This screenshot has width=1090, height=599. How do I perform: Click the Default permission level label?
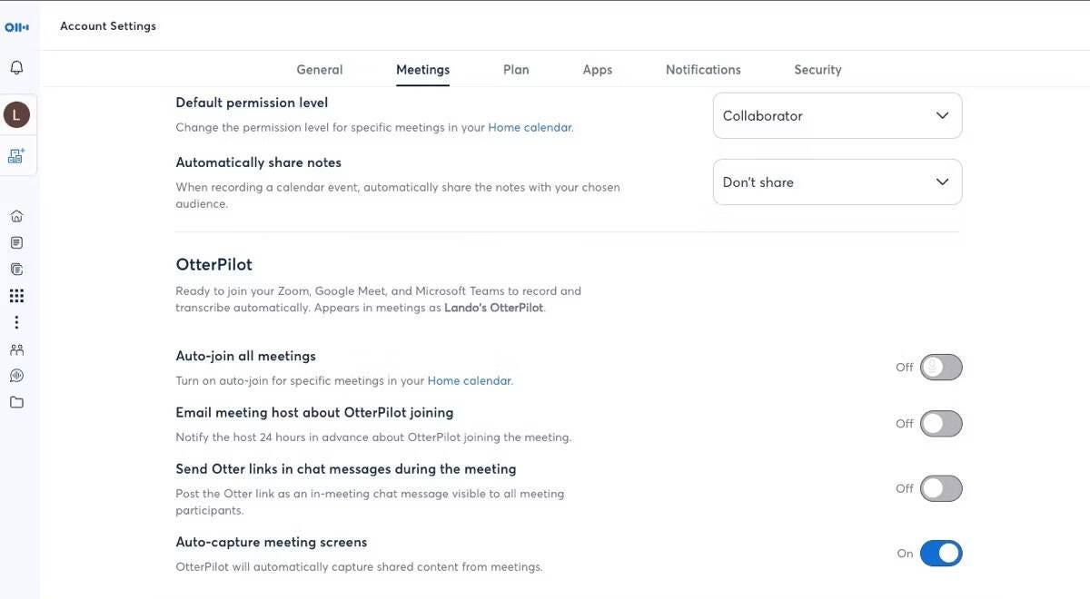coord(252,103)
